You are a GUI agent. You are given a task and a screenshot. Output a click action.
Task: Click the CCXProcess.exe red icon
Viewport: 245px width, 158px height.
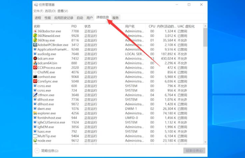[x=35, y=68]
